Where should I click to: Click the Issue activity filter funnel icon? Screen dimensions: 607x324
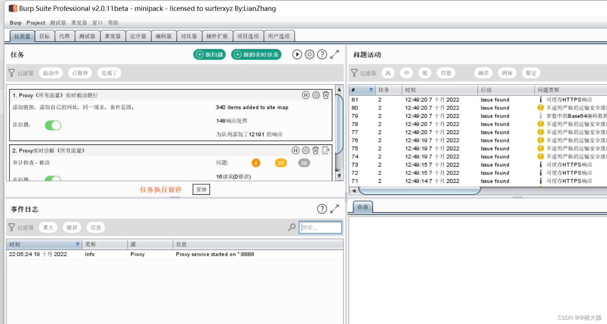point(354,73)
